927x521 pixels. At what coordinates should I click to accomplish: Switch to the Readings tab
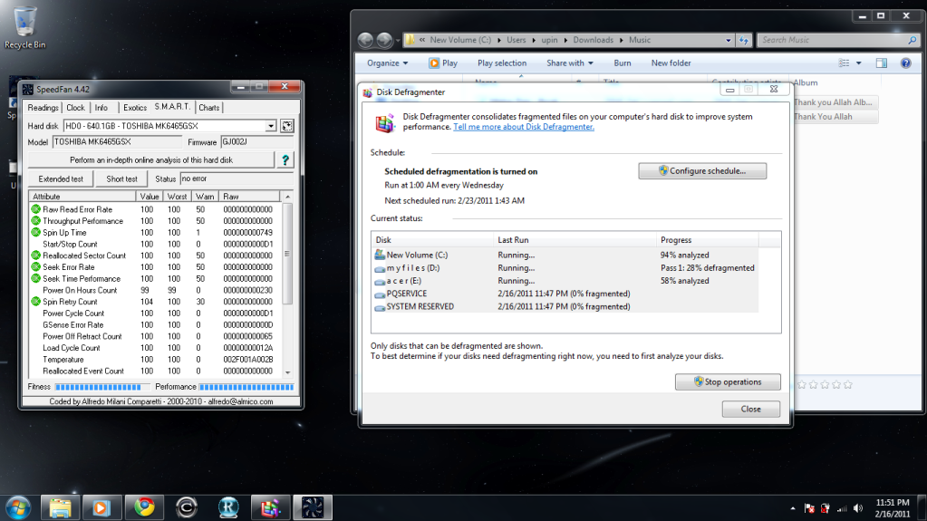click(x=43, y=108)
